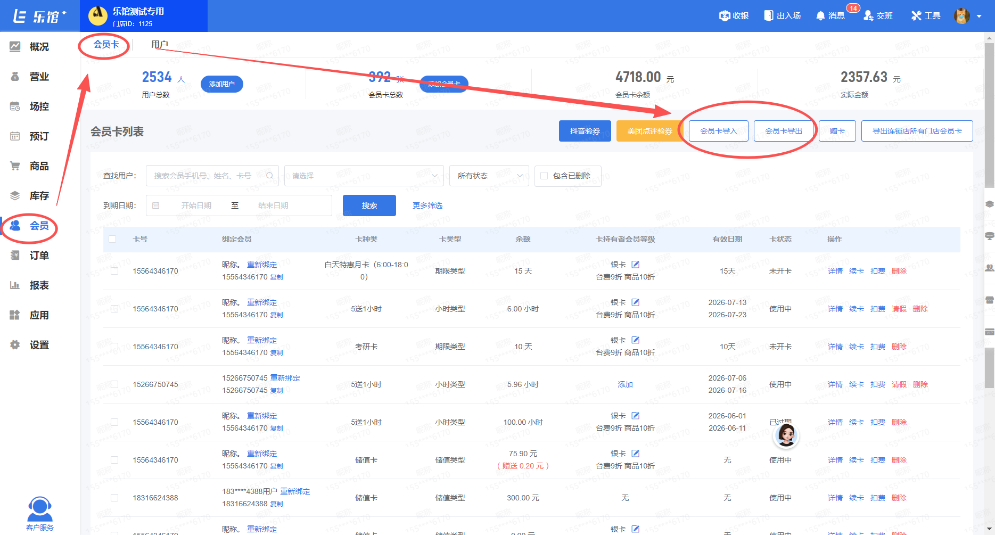Click the user avatar in top-right corner
This screenshot has height=535, width=995.
[x=961, y=16]
